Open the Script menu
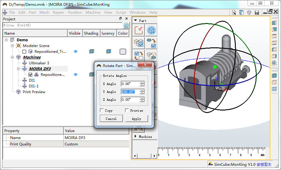This screenshot has width=281, height=170. [x=121, y=12]
